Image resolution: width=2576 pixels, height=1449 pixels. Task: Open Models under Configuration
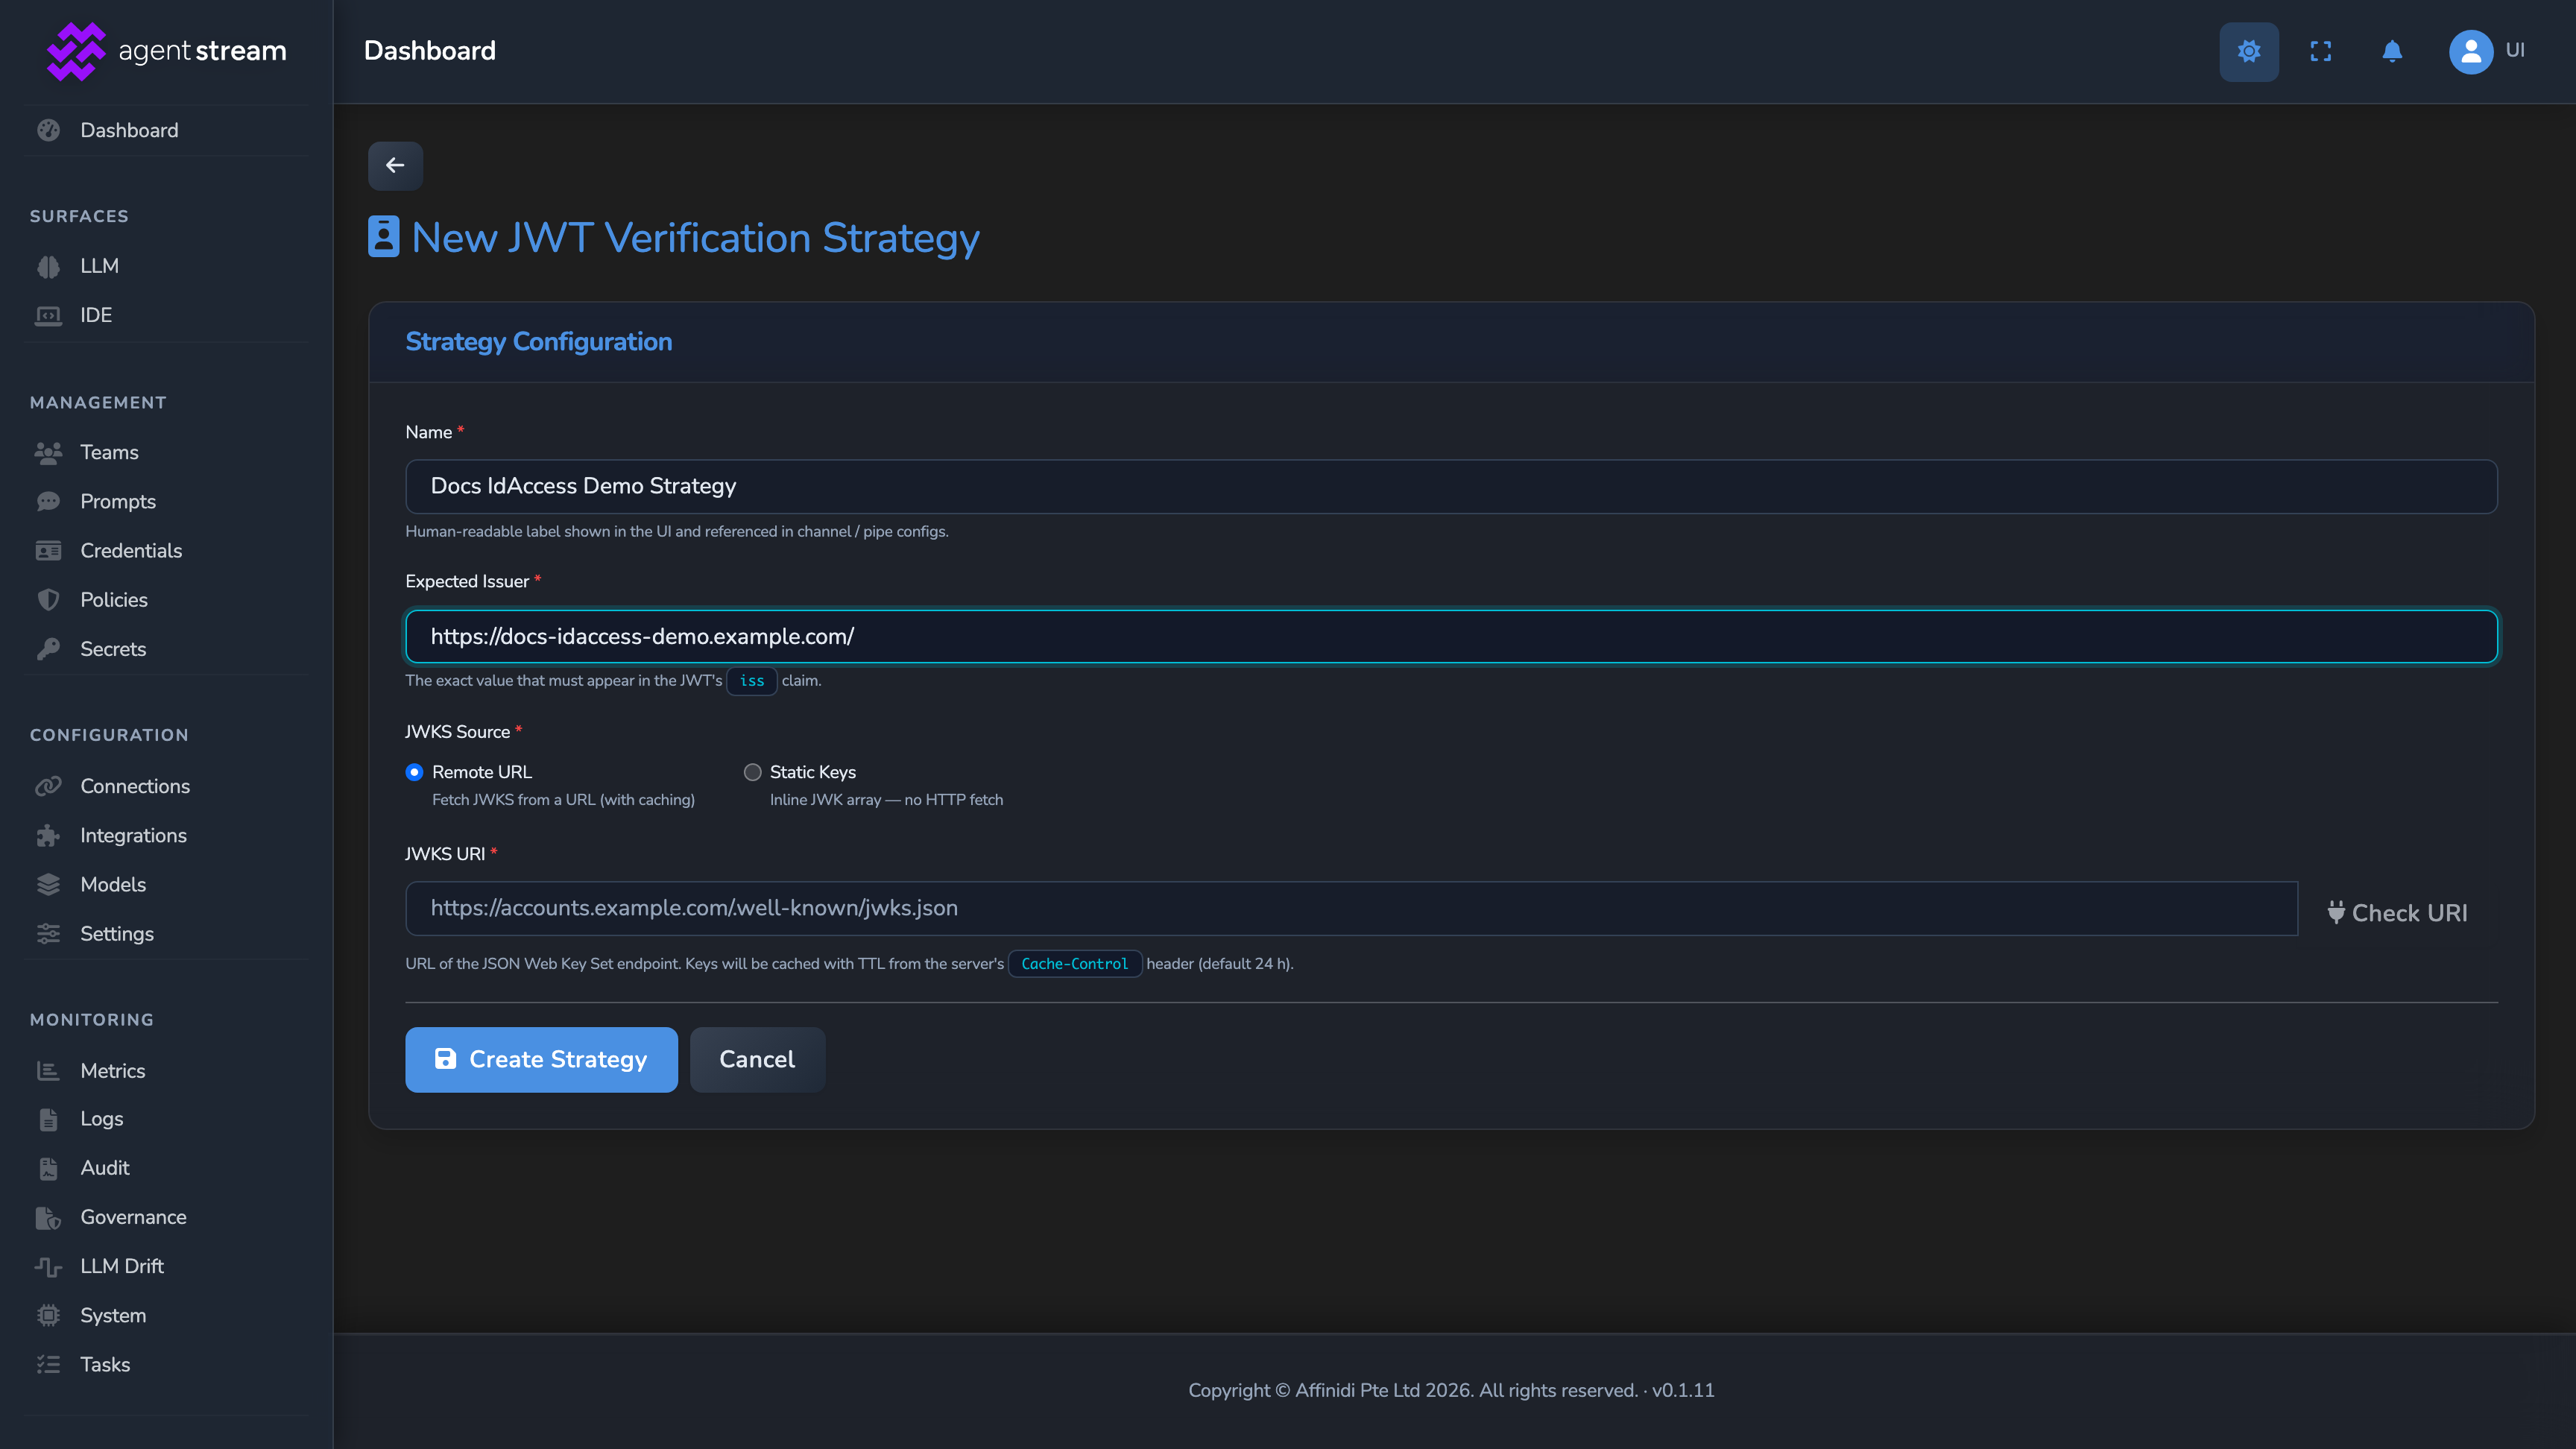click(x=166, y=885)
